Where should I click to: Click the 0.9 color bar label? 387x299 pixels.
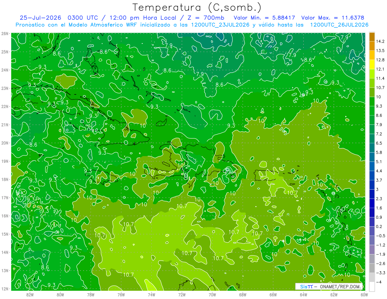click(379, 217)
